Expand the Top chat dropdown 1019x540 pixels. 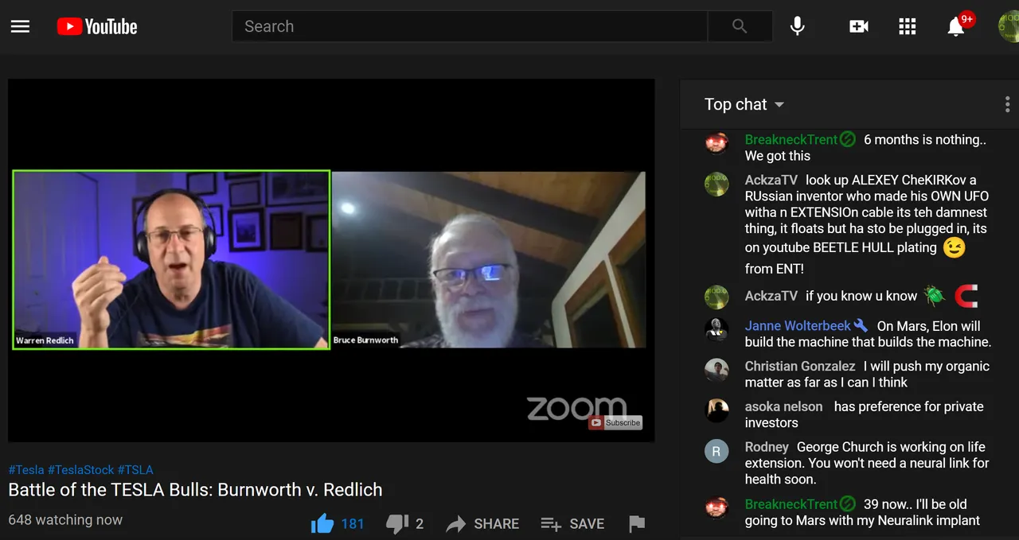tap(744, 104)
